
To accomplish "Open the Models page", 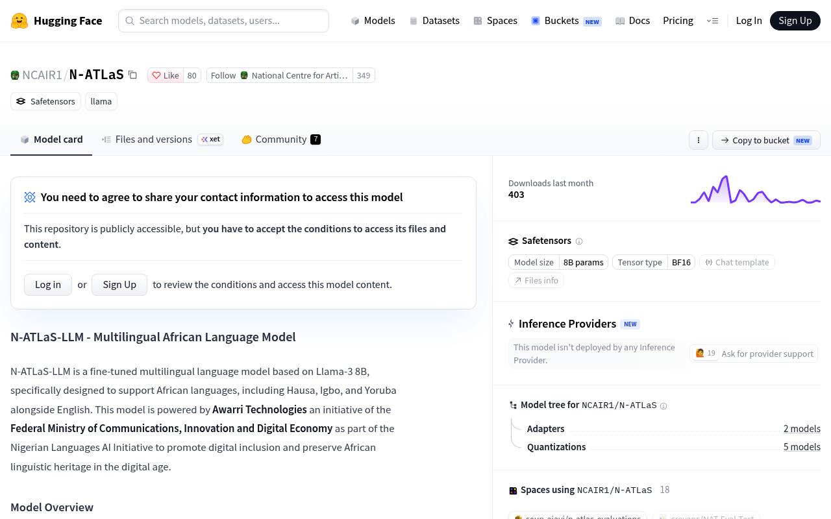I will click(x=373, y=21).
